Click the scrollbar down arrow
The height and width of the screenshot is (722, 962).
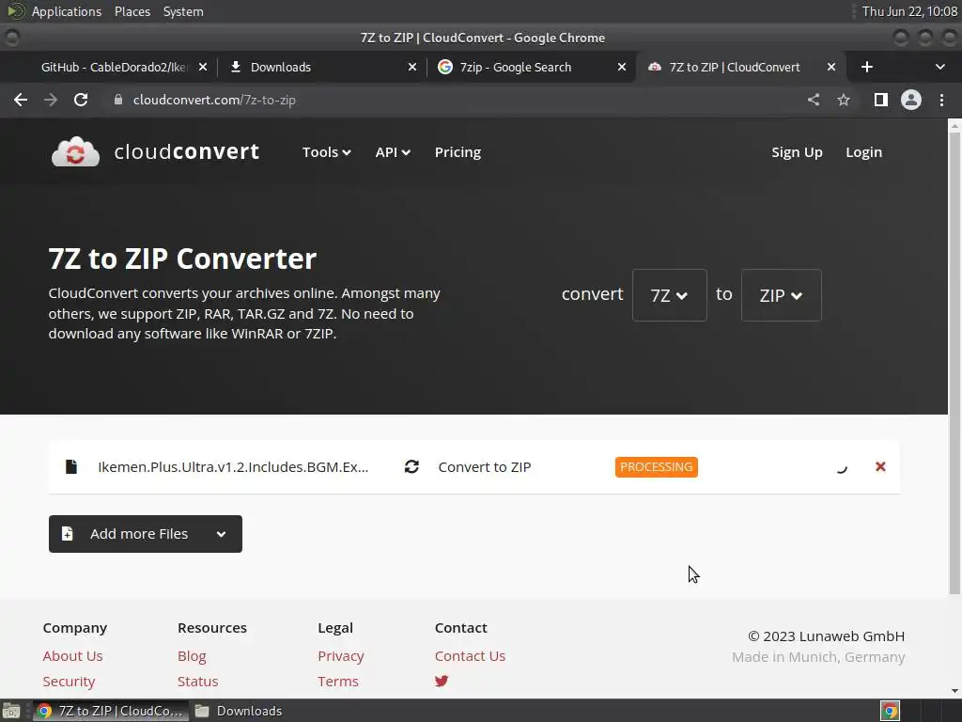954,691
